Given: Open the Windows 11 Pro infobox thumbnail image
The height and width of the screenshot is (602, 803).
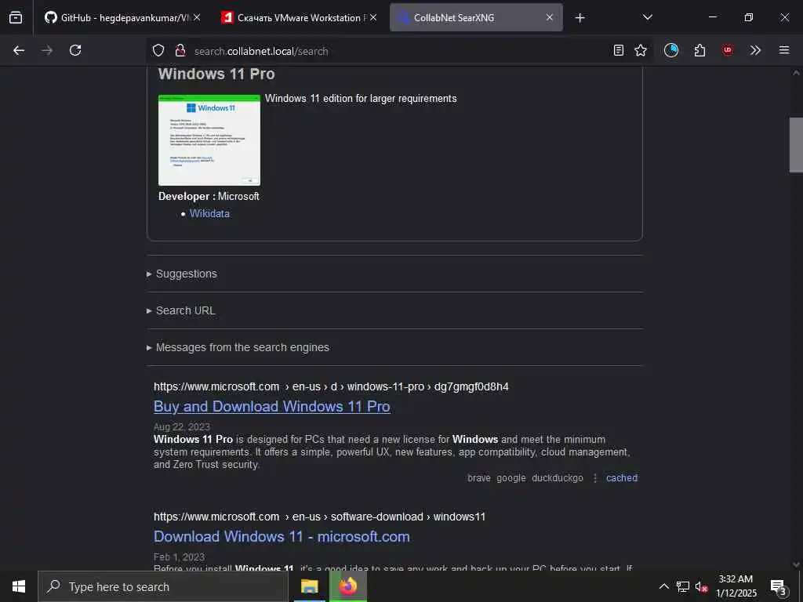Looking at the screenshot, I should [209, 140].
